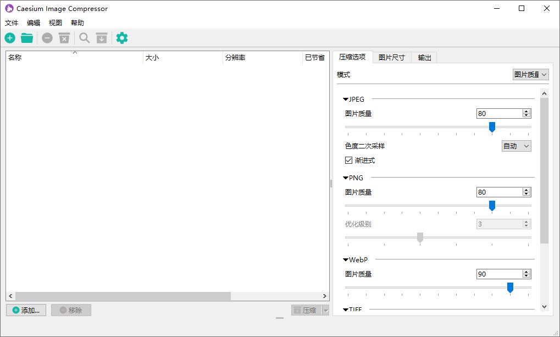Switch to the 输出 tab
The image size is (560, 337).
coord(424,58)
